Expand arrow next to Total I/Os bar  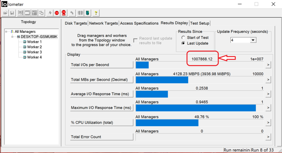pyautogui.click(x=268, y=65)
